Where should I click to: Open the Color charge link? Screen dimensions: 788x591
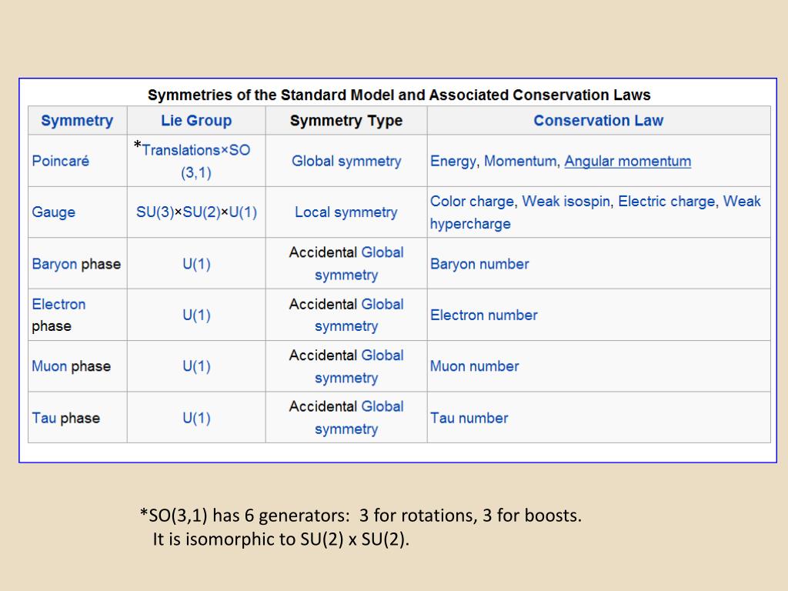click(472, 201)
